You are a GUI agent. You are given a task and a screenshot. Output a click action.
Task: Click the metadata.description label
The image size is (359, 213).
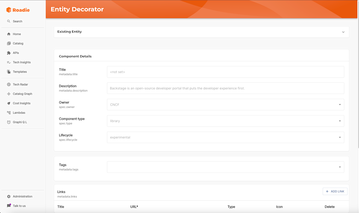pos(73,91)
